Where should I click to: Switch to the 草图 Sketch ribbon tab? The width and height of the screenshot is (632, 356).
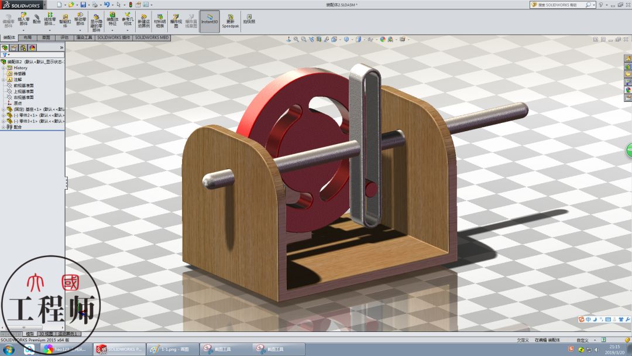(46, 37)
